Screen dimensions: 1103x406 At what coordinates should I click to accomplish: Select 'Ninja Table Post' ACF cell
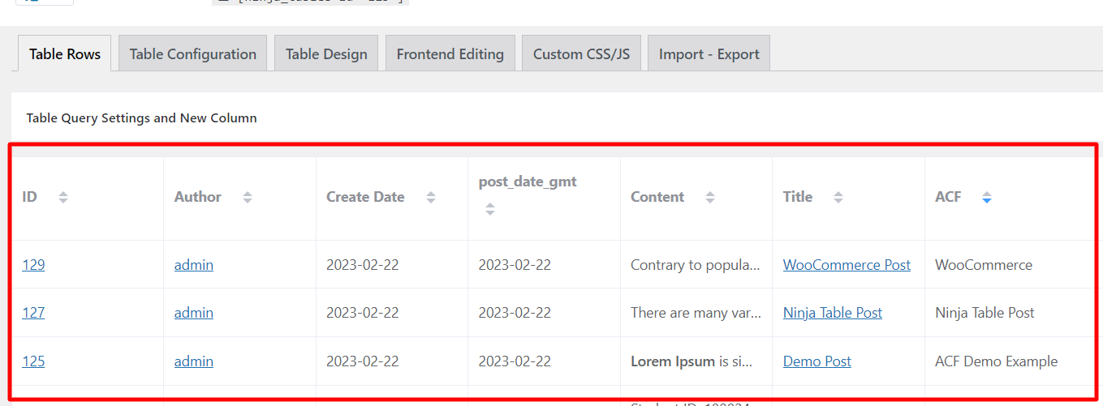(x=1011, y=312)
